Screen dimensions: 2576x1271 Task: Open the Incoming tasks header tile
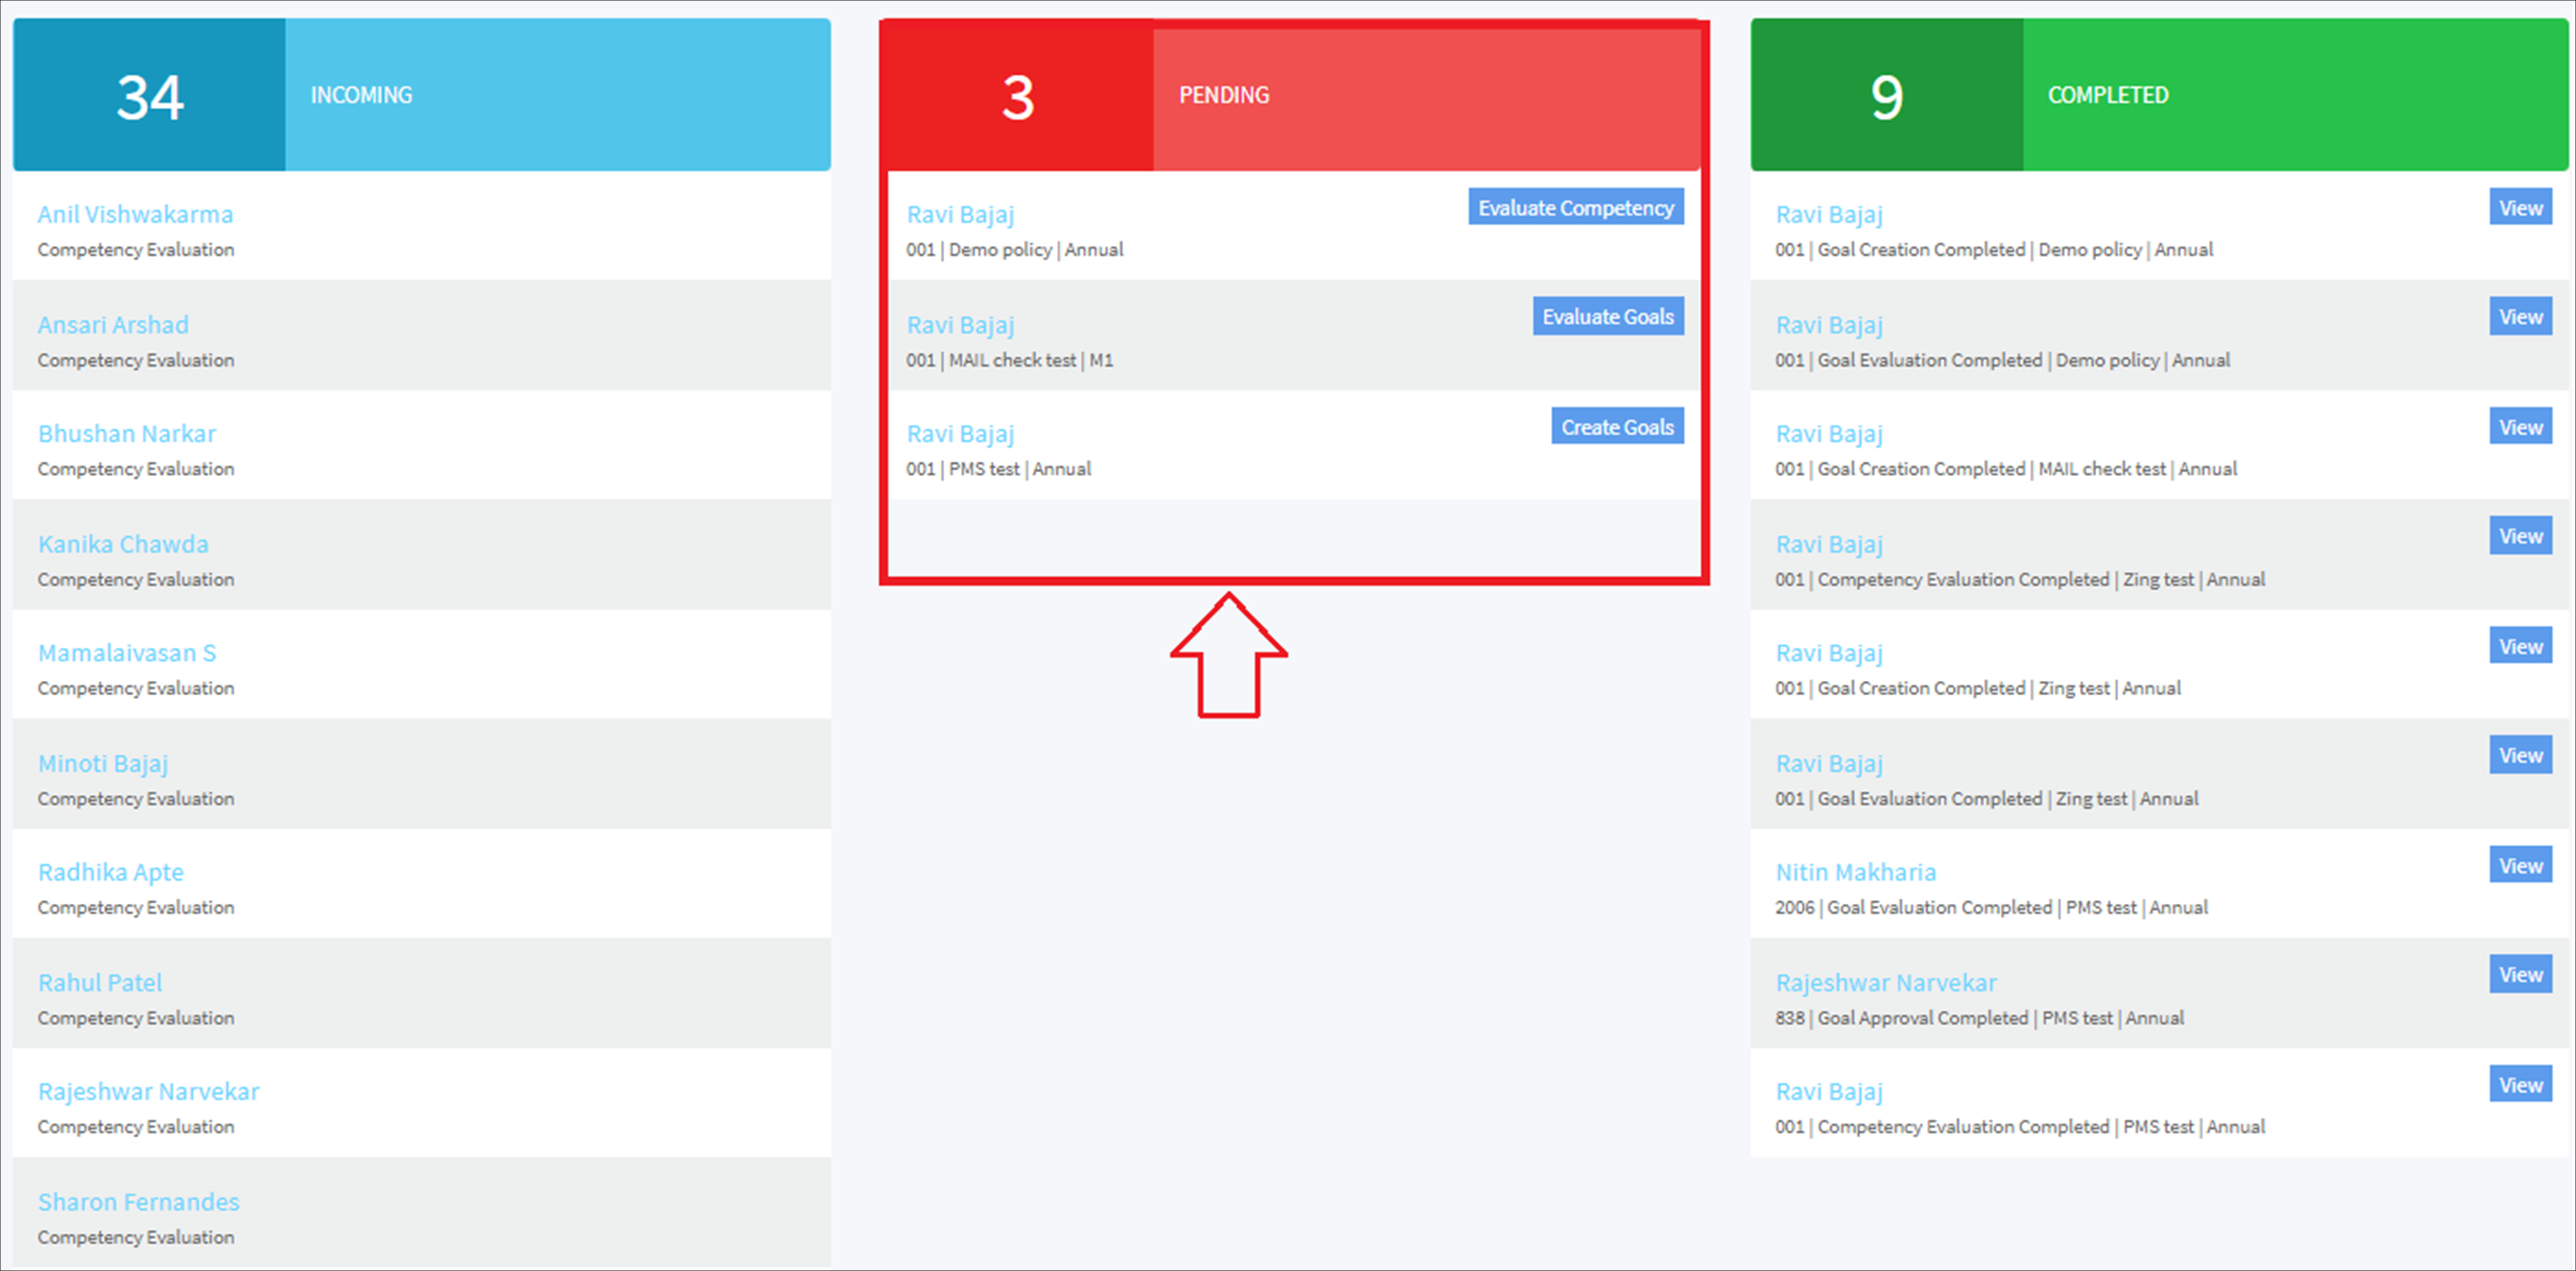(x=421, y=95)
